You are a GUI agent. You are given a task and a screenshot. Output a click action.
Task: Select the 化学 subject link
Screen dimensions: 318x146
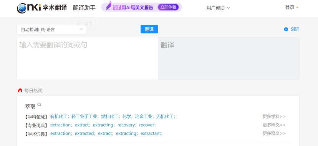pyautogui.click(x=127, y=117)
